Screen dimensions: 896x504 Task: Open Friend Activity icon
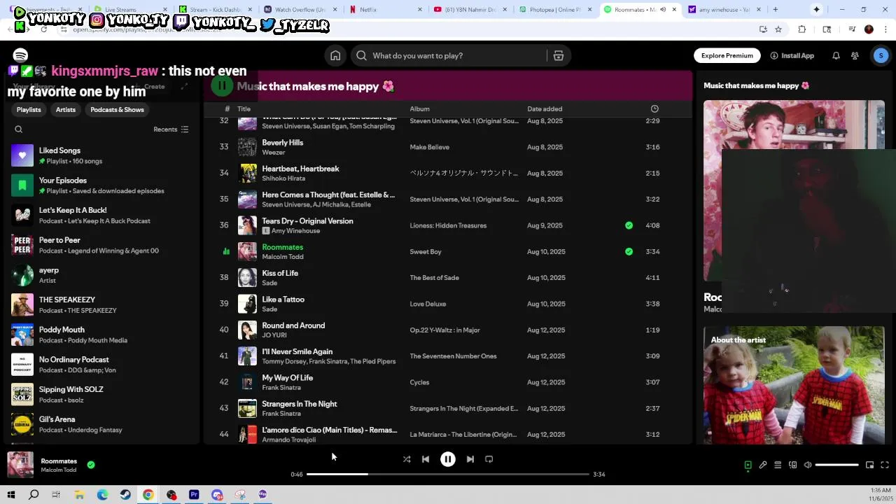(x=855, y=56)
